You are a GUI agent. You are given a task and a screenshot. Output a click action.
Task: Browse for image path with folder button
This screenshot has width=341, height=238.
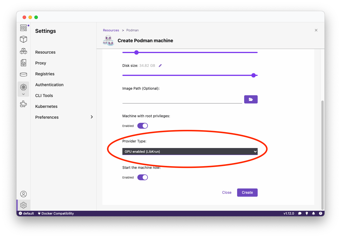pyautogui.click(x=251, y=99)
